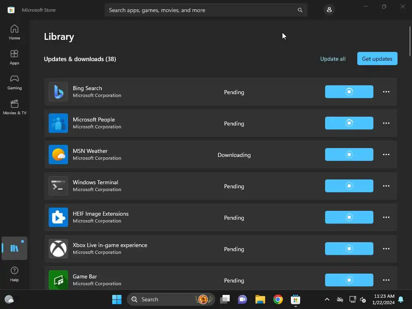This screenshot has width=412, height=309.
Task: Click the Library page heading
Action: tap(59, 37)
